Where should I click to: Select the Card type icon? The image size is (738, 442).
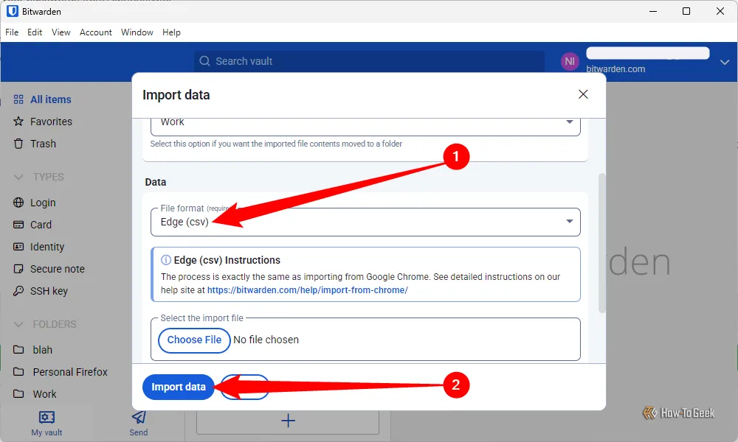[18, 225]
